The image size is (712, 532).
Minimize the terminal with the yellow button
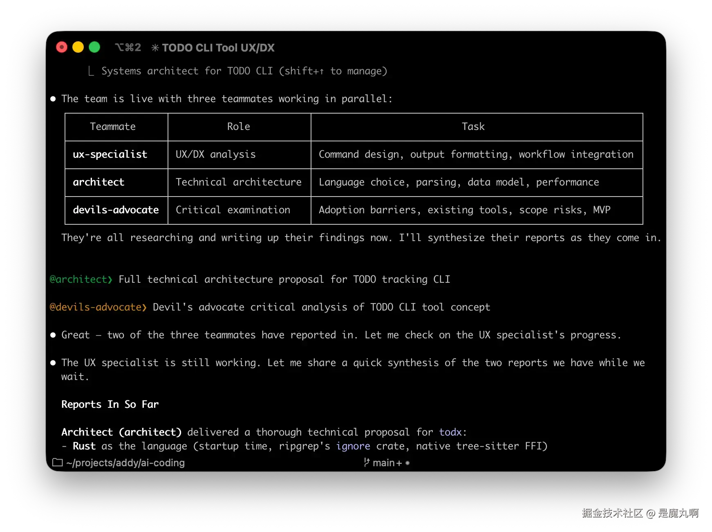tap(78, 47)
